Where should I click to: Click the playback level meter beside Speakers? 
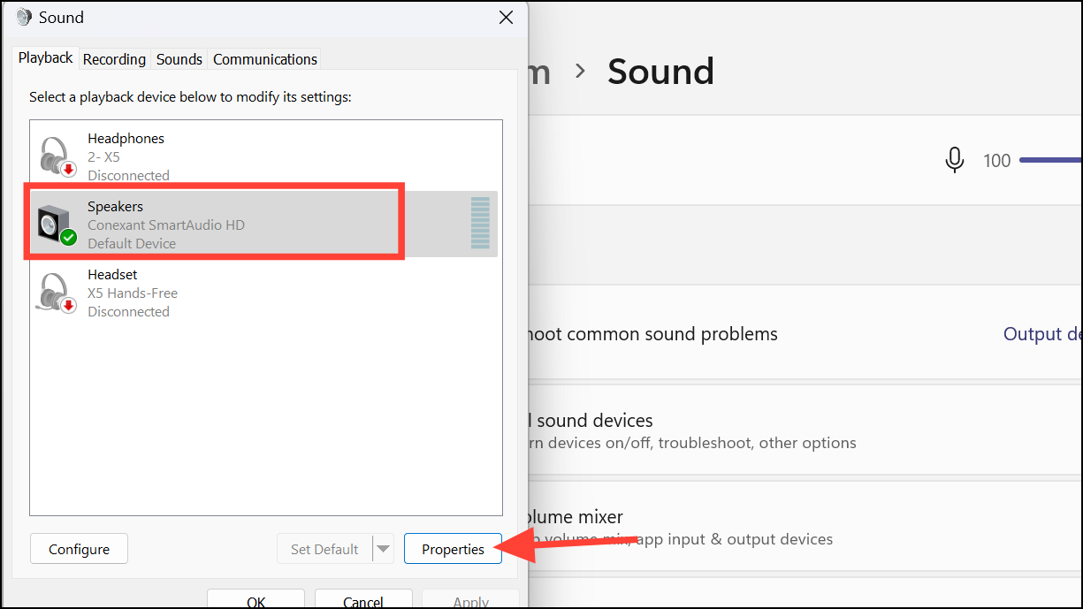coord(480,224)
